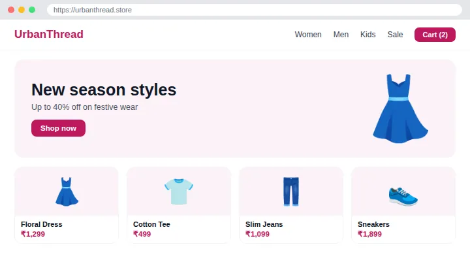Viewport: 470px width, 268px height.
Task: Click the Shop now button
Action: tap(58, 128)
